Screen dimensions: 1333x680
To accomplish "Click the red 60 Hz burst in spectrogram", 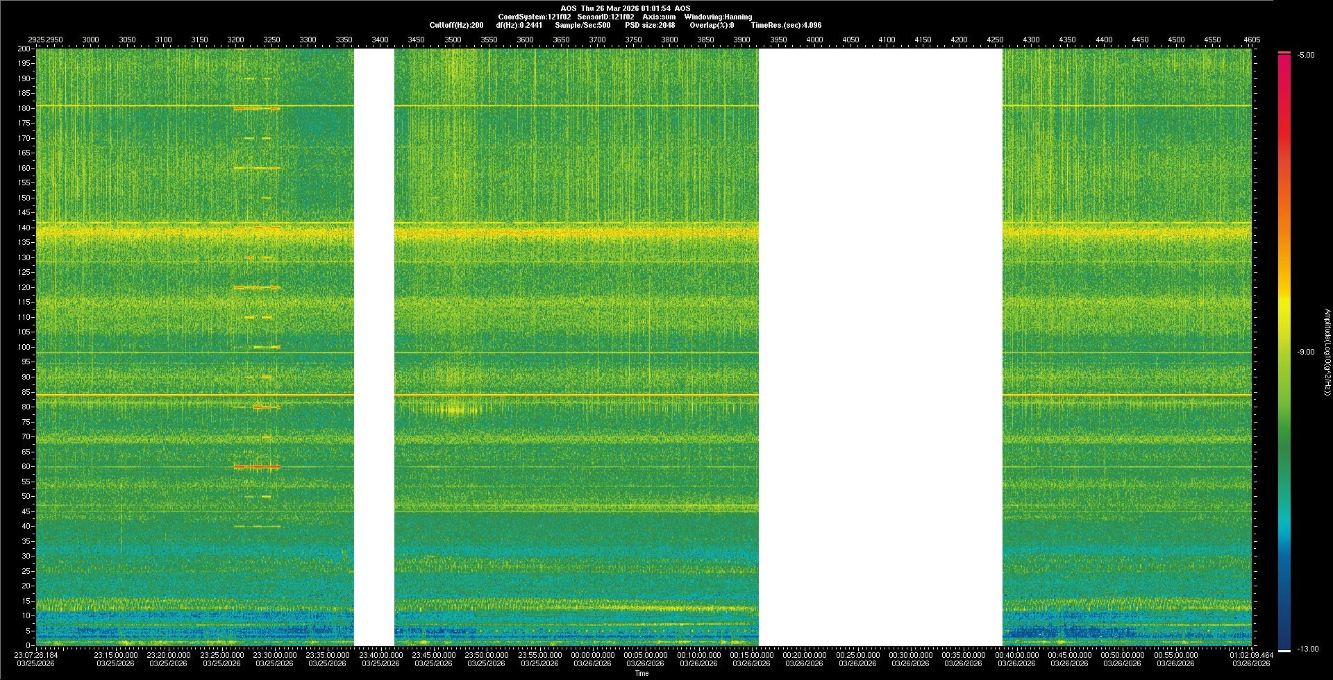I will tap(256, 467).
